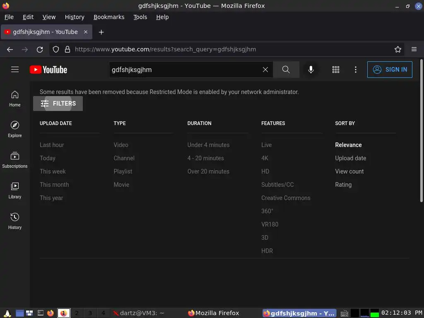Filter uploads by This week
The height and width of the screenshot is (318, 424).
(53, 171)
